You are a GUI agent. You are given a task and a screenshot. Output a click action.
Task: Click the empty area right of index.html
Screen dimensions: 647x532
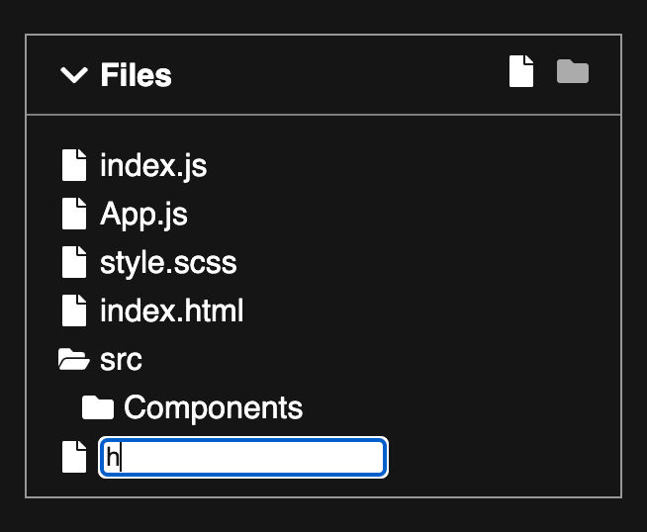[x=429, y=310]
